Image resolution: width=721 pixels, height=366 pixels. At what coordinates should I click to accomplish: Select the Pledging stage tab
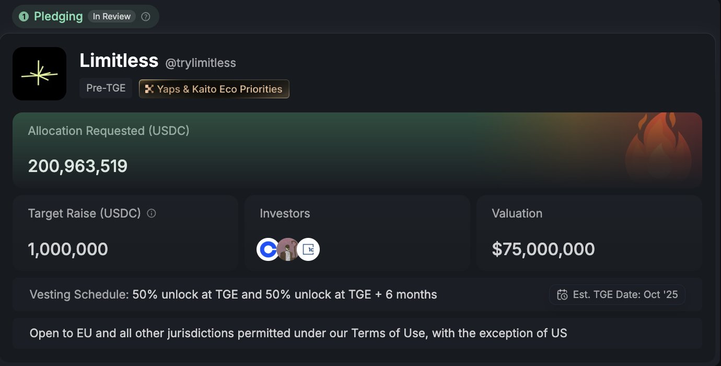point(58,17)
